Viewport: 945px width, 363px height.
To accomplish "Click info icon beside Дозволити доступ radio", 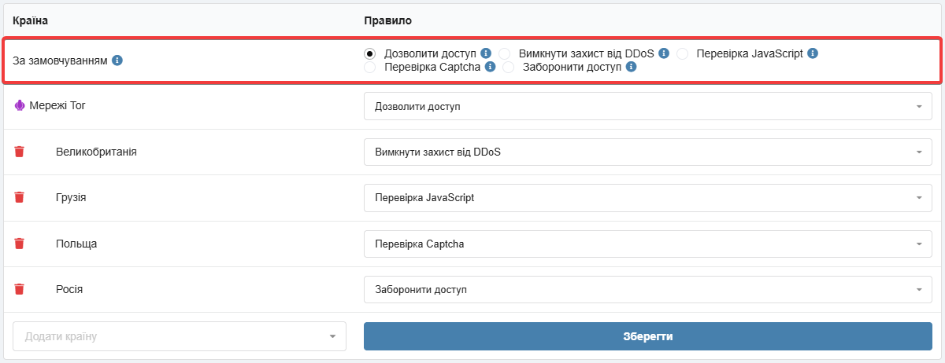I will (486, 53).
